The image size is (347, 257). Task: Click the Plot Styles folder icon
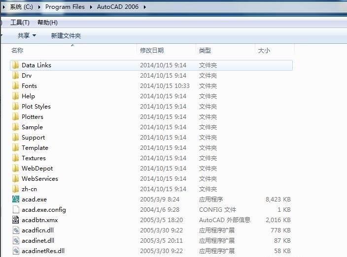(x=15, y=107)
